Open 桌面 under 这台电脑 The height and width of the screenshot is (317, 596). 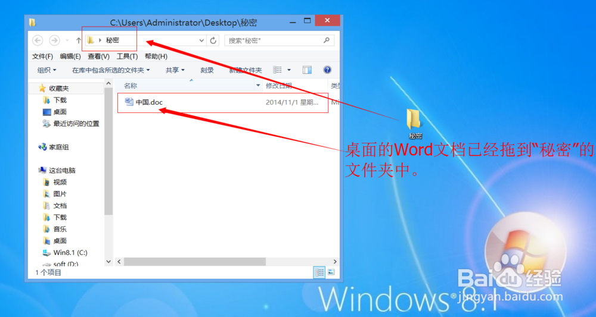60,241
